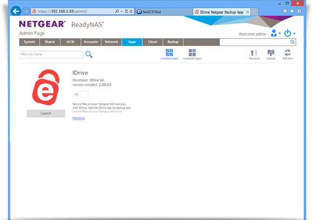Expand the power options dropdown arrow
The image size is (314, 220).
click(x=294, y=33)
